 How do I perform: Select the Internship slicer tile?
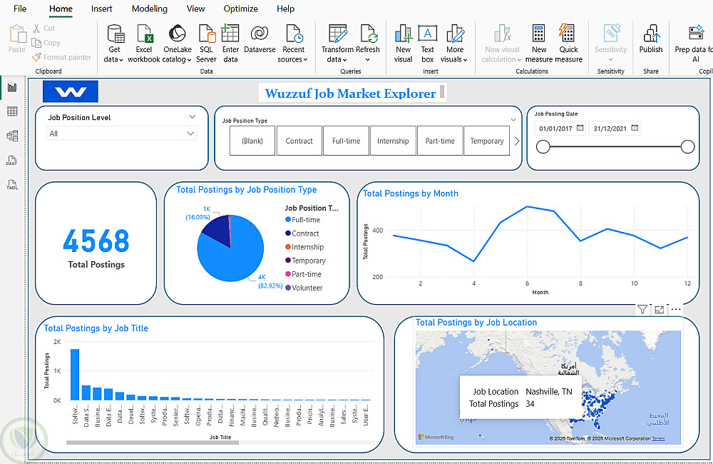tap(393, 141)
